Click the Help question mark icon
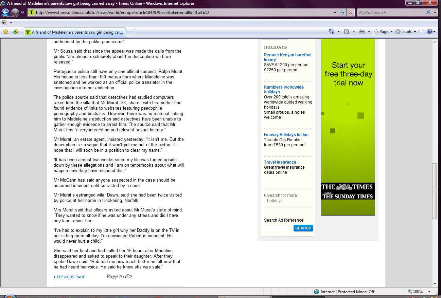 429,32
